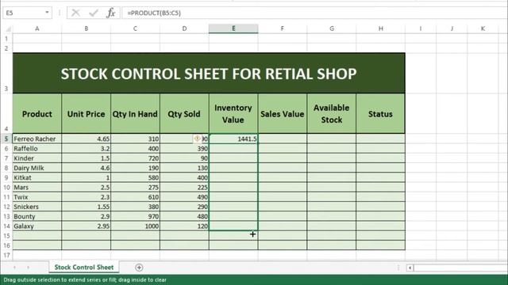508x285 pixels.
Task: Click the formula bar with =PRODUCT(B5:C5)
Action: (x=314, y=13)
